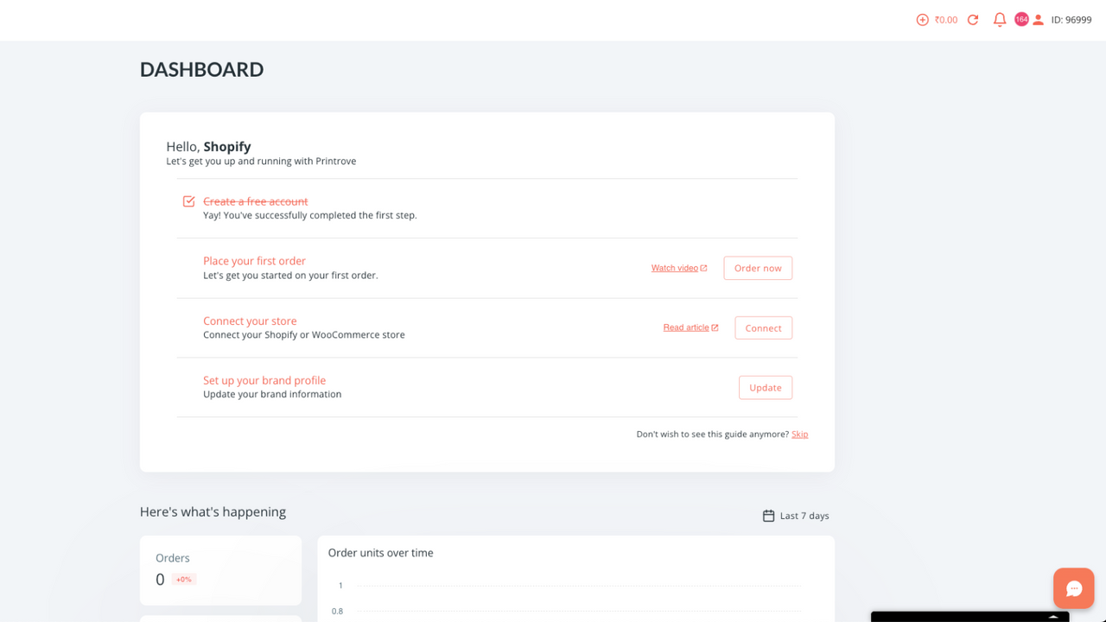Viewport: 1106px width, 622px height.
Task: Click the Order units over time chart title
Action: coord(381,553)
